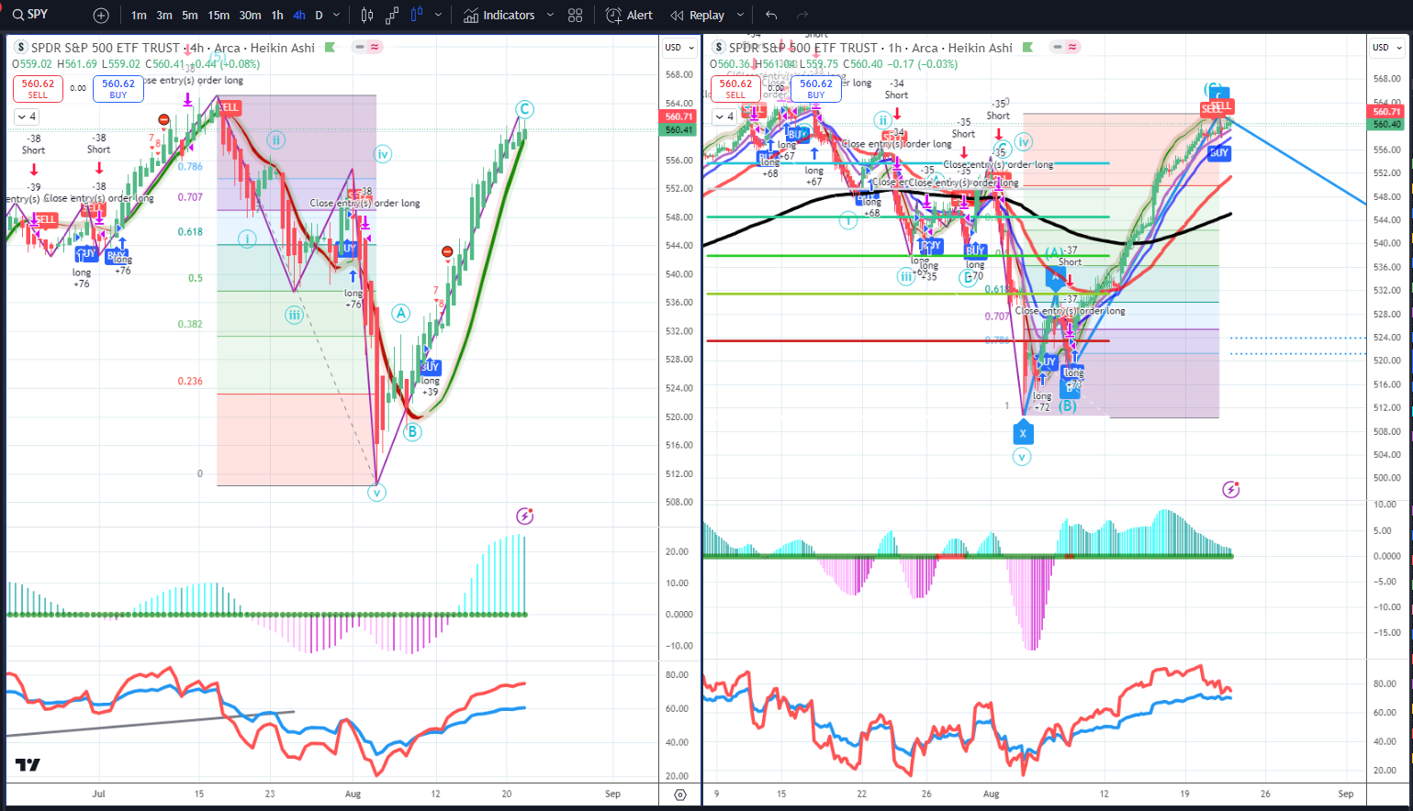Image resolution: width=1413 pixels, height=811 pixels.
Task: Select the 30m timeframe
Action: point(250,16)
